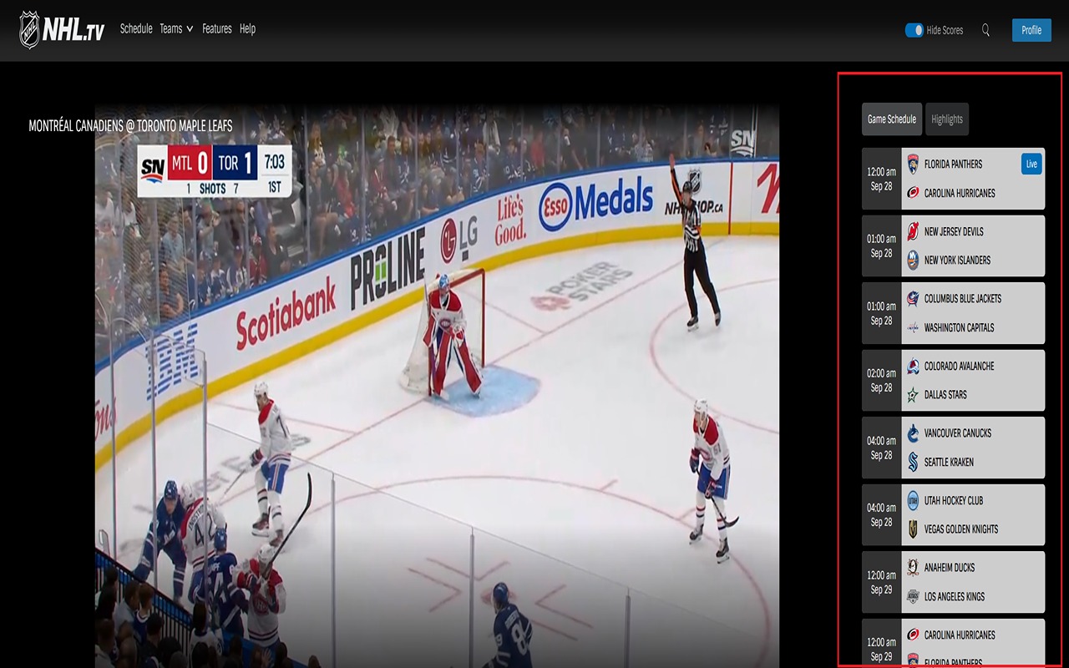Click the Vancouver Canucks team name
The image size is (1069, 668).
point(958,433)
